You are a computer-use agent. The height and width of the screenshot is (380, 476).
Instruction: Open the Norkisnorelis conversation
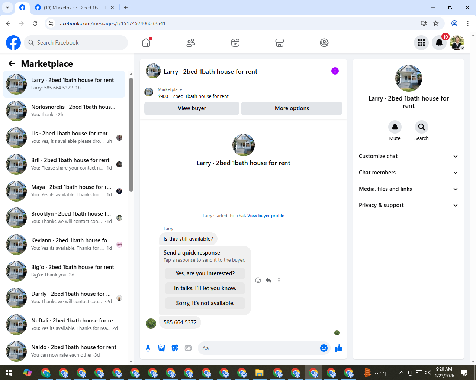[64, 111]
